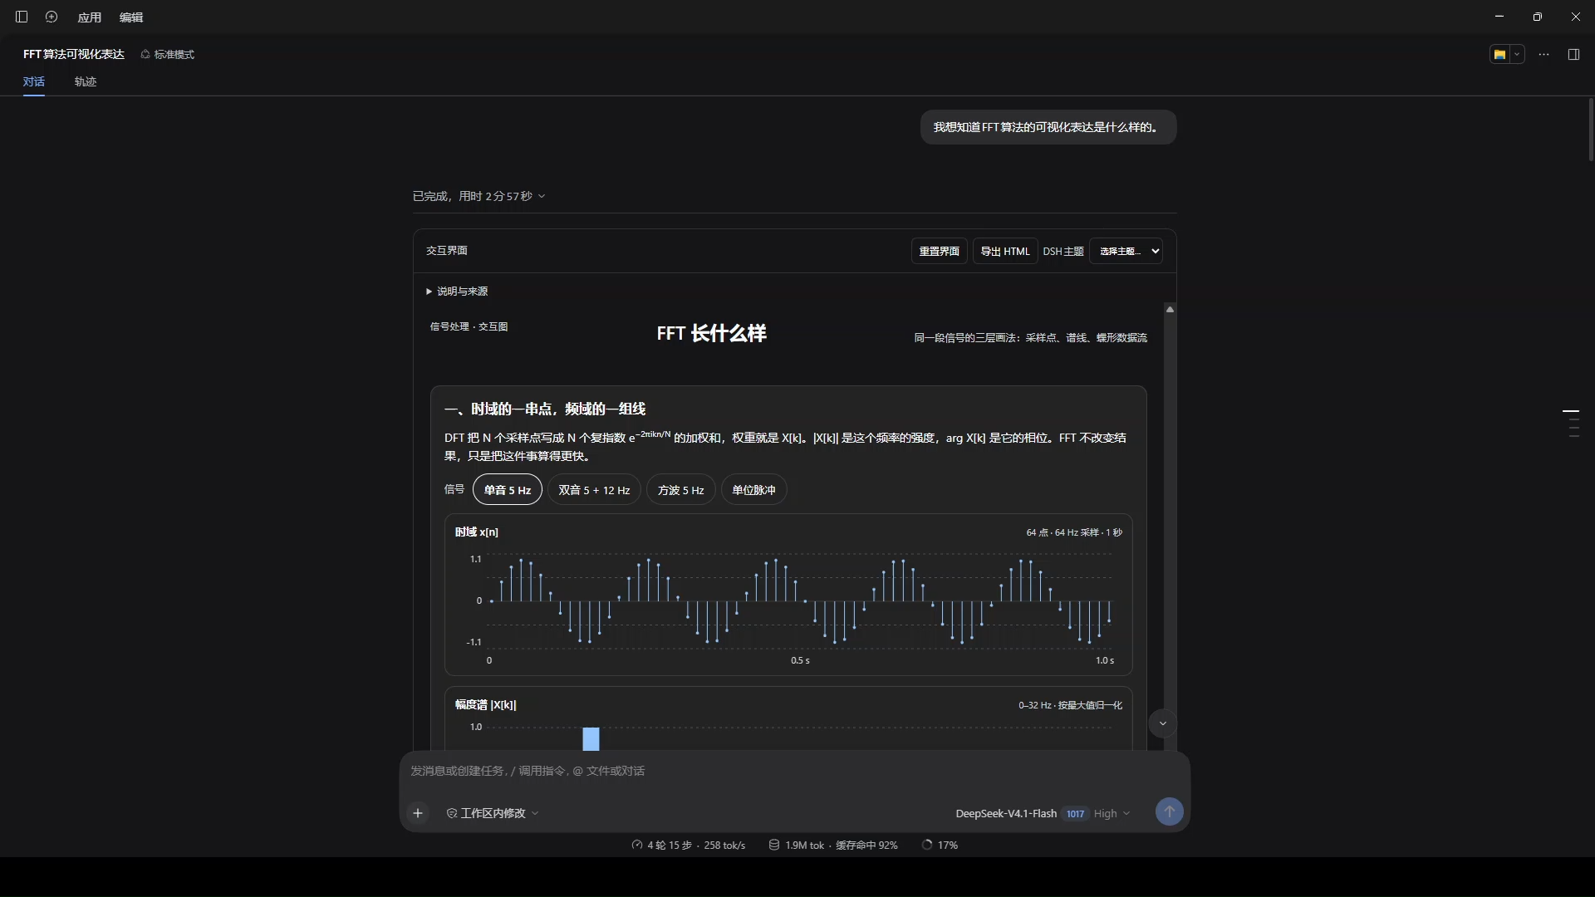
Task: Select the 双音 5 + 12 Hz signal
Action: click(x=594, y=490)
